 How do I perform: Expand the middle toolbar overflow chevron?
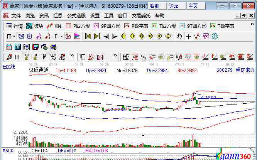tap(115, 56)
